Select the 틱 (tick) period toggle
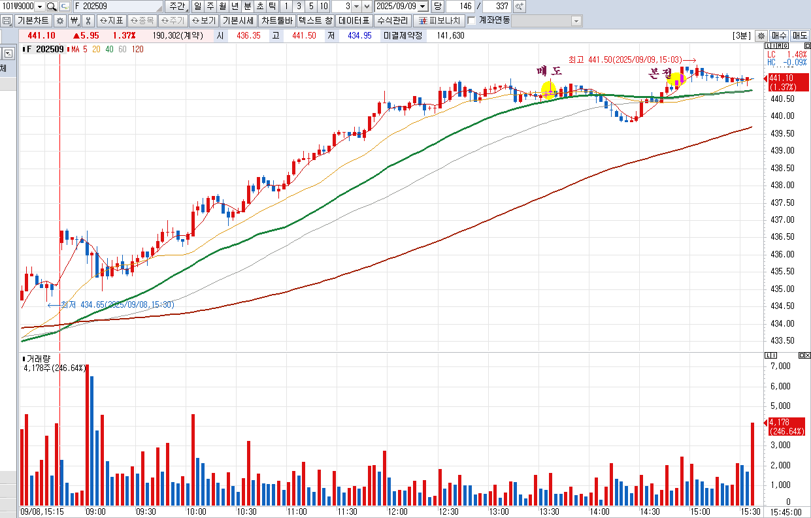Screen dimensions: 811x518 click(272, 7)
